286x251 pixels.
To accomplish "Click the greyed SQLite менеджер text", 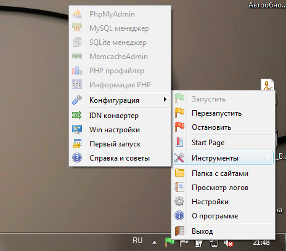I will click(118, 42).
